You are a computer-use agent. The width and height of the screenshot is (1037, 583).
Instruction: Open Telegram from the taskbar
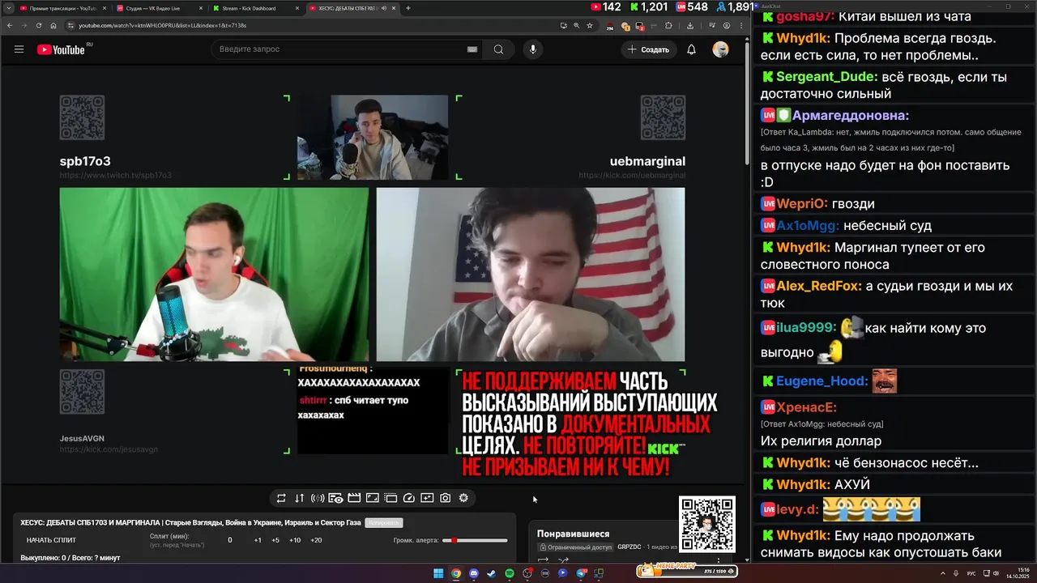(581, 573)
